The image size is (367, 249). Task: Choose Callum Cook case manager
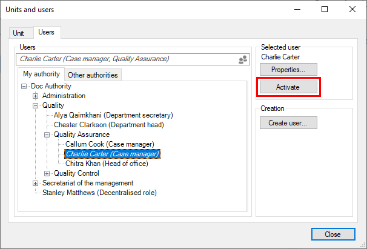coord(110,144)
